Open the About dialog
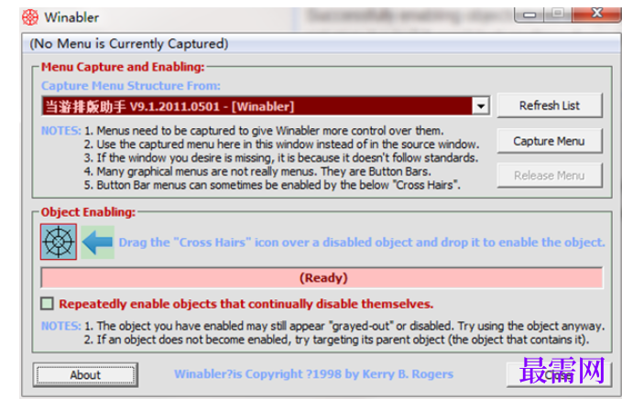 [85, 375]
